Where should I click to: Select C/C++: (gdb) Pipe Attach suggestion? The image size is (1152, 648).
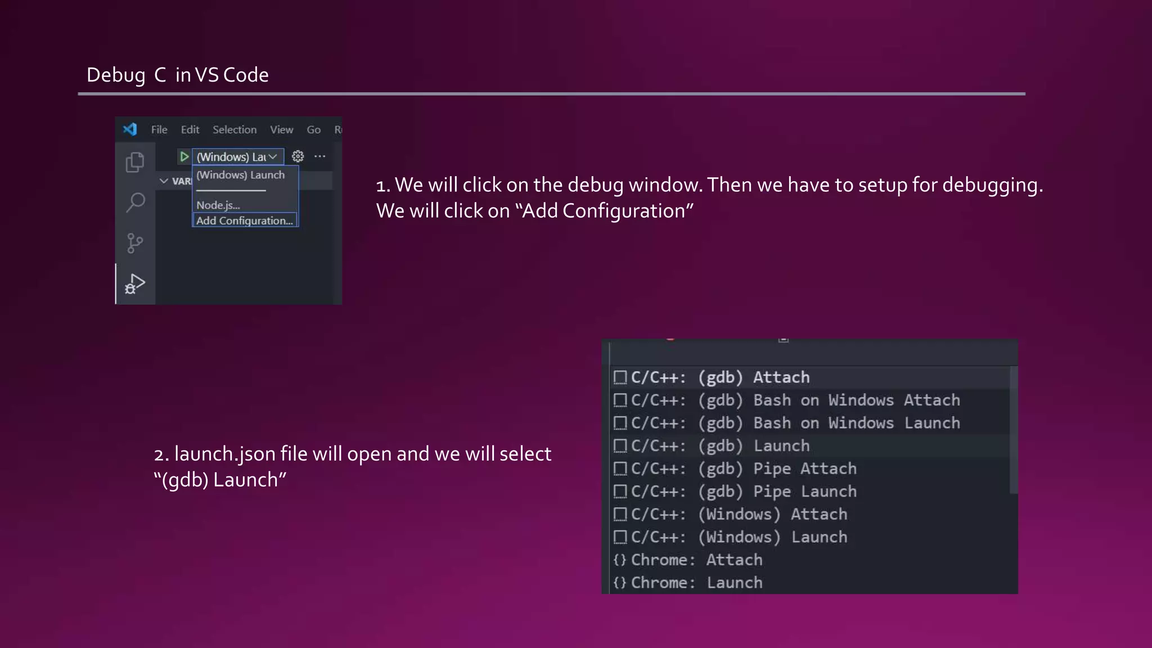[810, 469]
